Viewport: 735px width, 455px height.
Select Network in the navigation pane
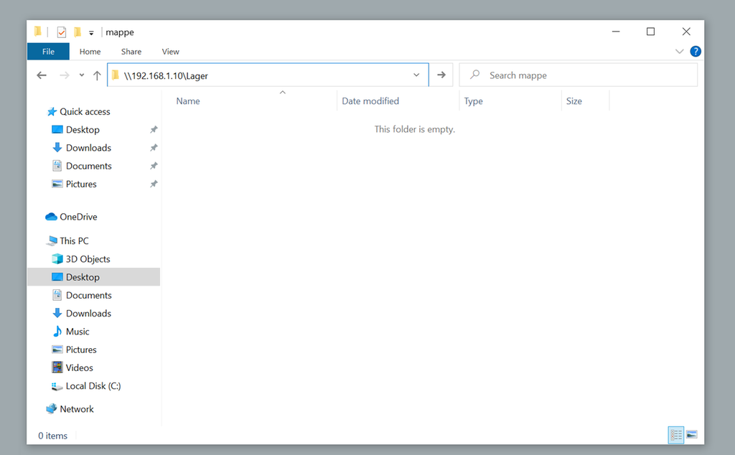point(76,409)
